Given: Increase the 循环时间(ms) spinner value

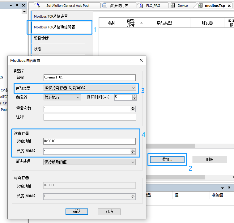Looking at the screenshot, I should (x=134, y=96).
